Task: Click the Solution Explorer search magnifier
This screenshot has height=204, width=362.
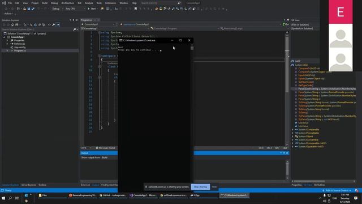Action: (x=74, y=29)
